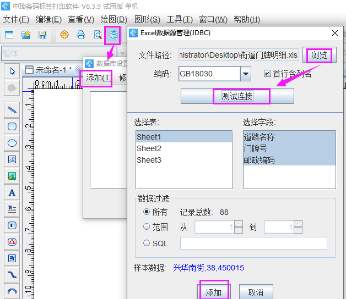Select the rounded rectangle tool
This screenshot has width=346, height=299.
[12, 126]
